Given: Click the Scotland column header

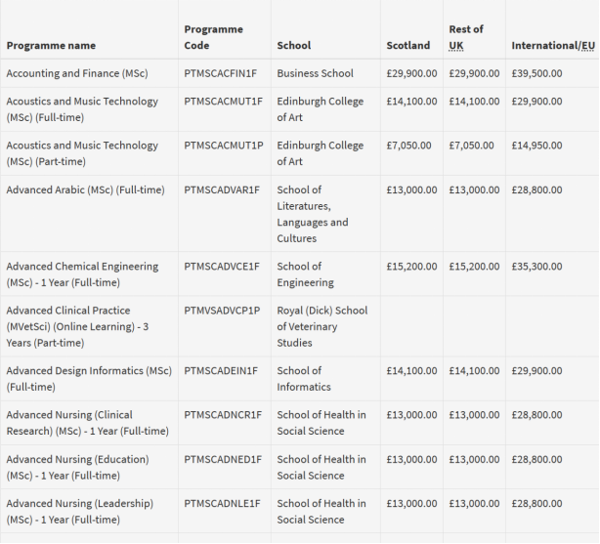Looking at the screenshot, I should click(407, 46).
